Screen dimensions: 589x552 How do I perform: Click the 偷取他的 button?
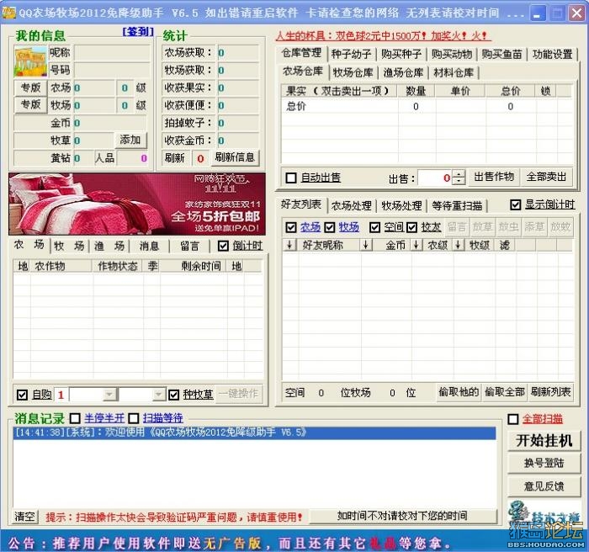pos(459,392)
